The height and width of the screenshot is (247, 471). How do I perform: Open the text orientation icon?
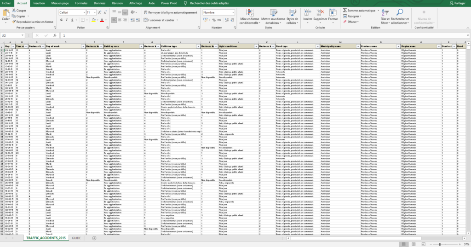(x=133, y=12)
